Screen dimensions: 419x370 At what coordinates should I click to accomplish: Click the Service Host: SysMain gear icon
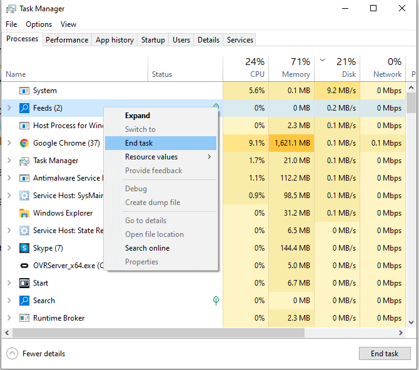click(x=24, y=196)
